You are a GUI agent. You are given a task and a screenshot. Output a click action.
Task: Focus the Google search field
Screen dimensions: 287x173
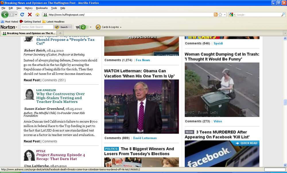(259, 15)
